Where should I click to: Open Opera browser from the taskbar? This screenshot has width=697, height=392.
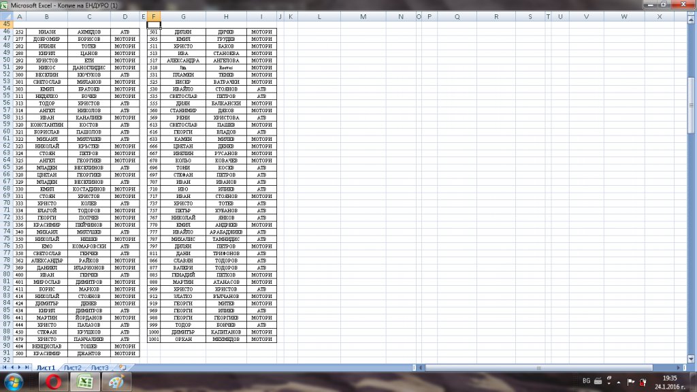[x=53, y=382]
